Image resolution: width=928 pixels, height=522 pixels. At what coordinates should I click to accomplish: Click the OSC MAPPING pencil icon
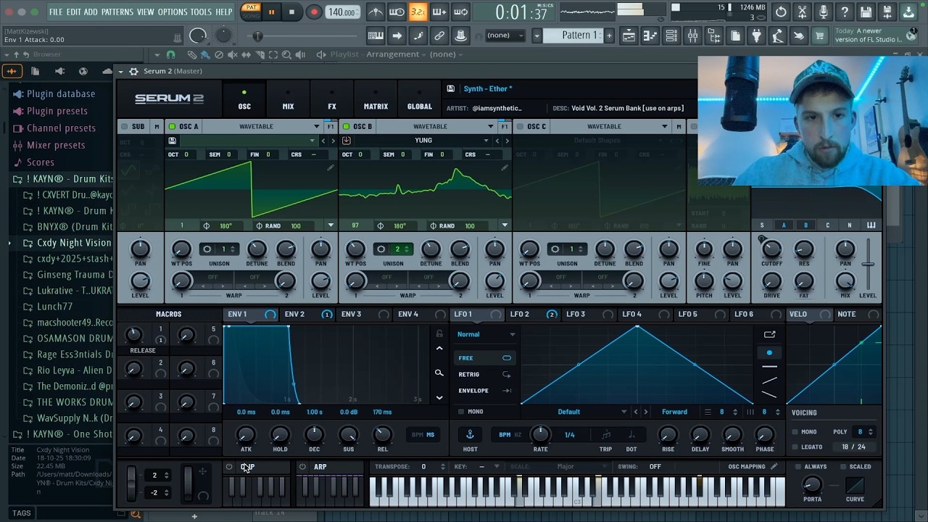[x=774, y=467]
